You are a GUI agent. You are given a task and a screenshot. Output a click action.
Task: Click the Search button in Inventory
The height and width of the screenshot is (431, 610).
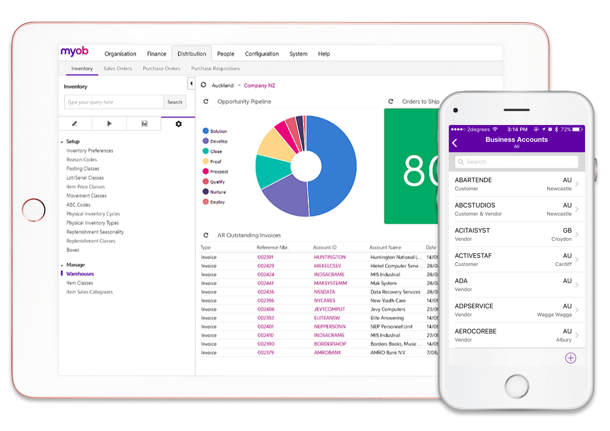click(175, 102)
